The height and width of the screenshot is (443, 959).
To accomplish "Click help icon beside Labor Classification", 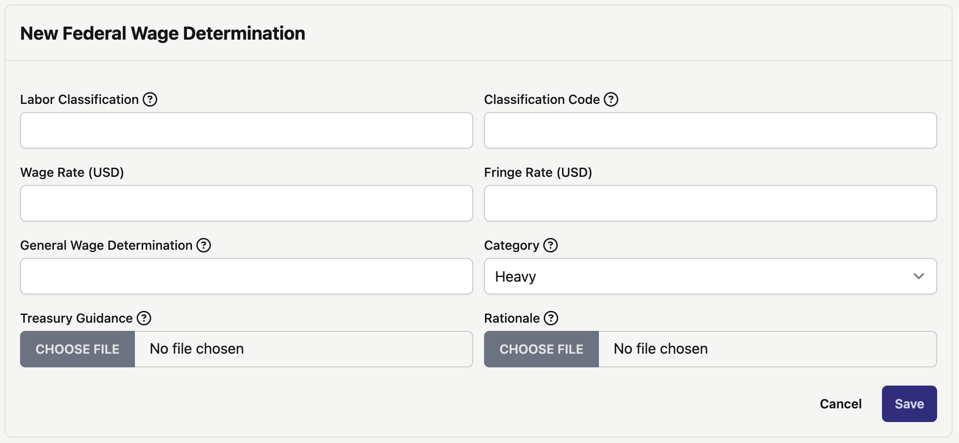I will 150,99.
